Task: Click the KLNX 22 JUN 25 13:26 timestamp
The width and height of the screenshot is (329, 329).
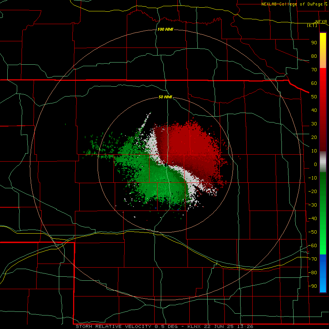Action: coord(220,326)
